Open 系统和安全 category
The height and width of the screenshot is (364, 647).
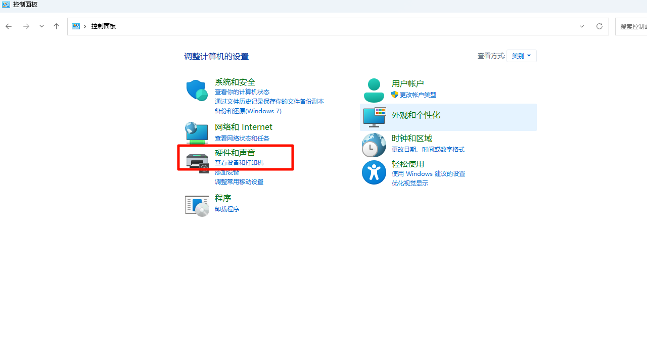[x=235, y=82]
